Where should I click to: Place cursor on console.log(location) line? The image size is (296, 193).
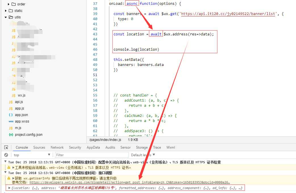136,49
